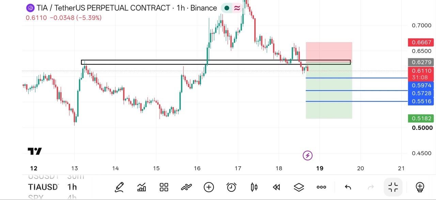Undo the last action

[348, 187]
